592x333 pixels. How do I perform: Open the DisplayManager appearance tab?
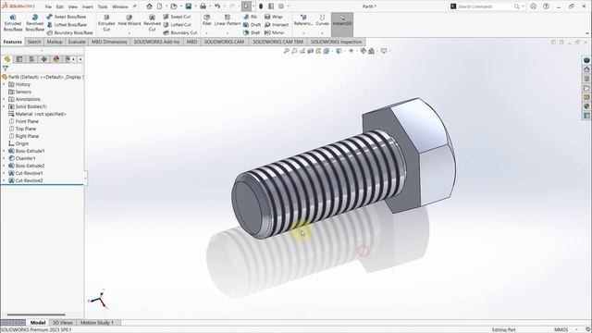coord(56,59)
